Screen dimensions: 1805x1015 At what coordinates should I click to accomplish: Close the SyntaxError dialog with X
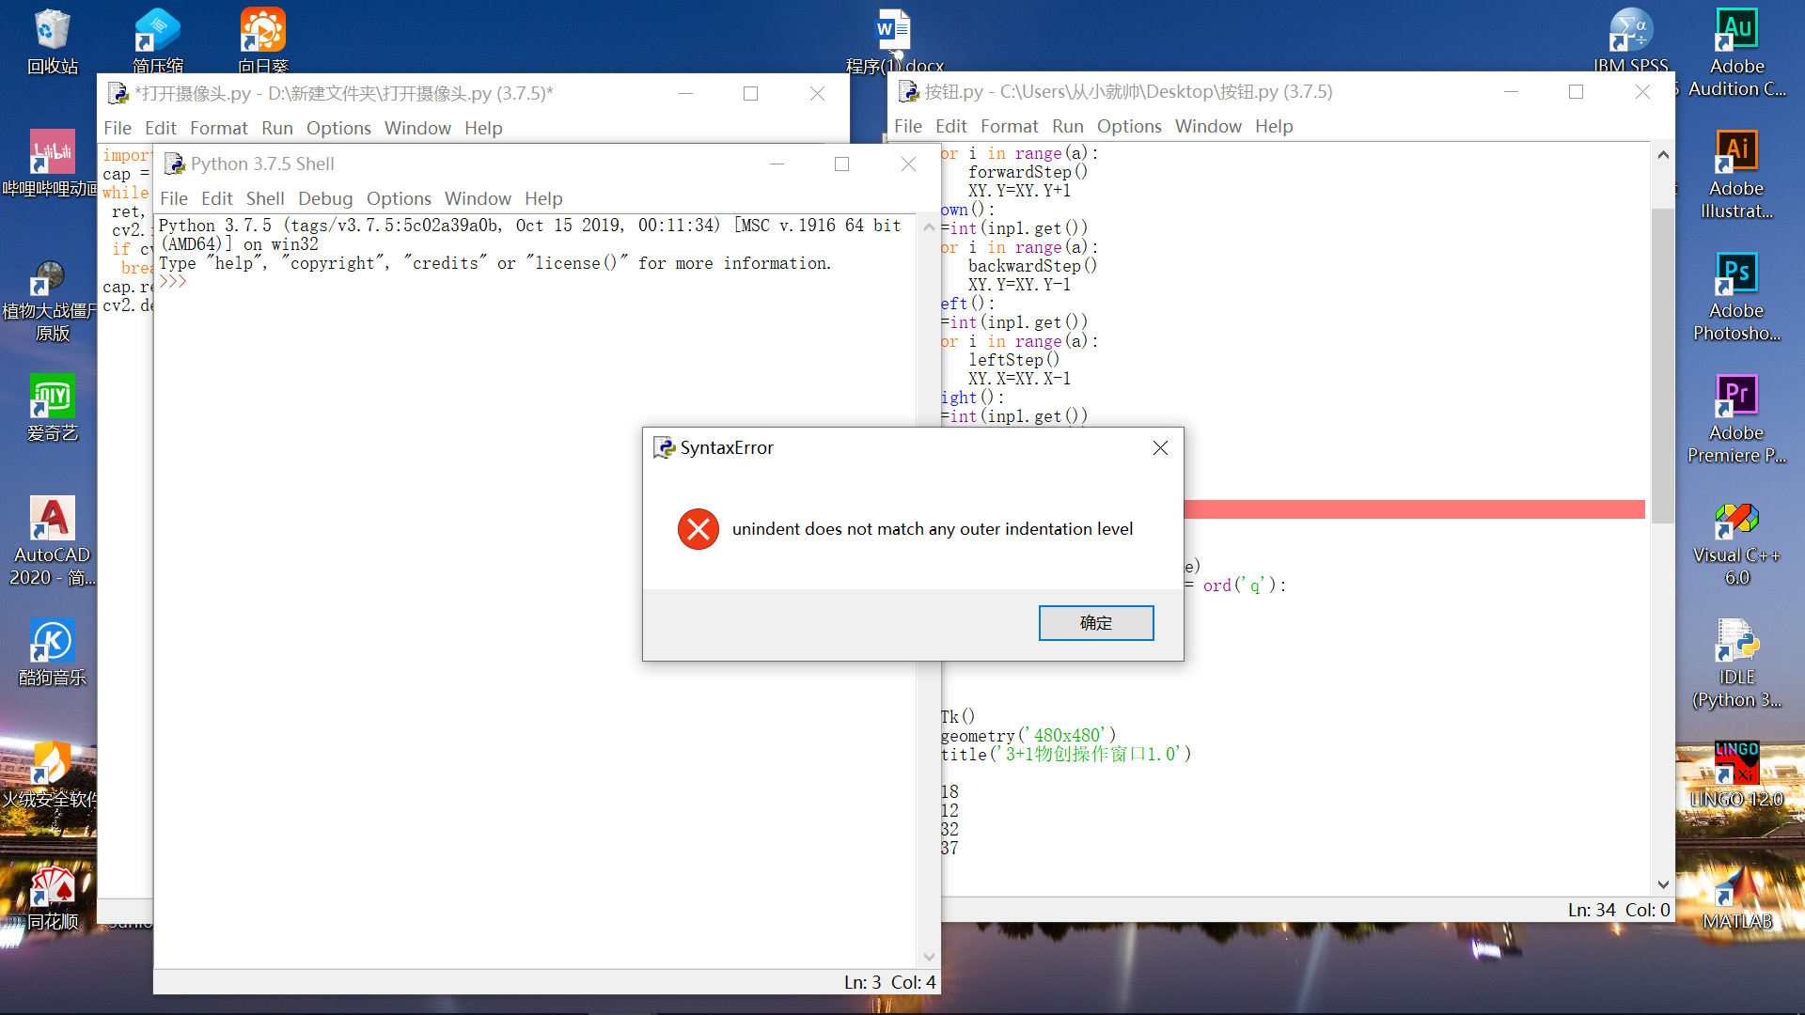[1160, 448]
